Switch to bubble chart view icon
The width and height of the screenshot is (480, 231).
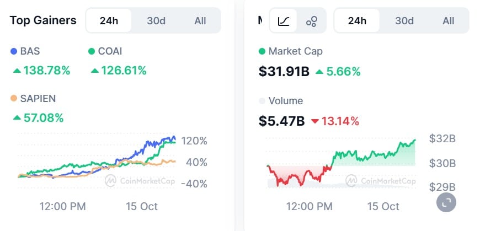click(x=312, y=21)
